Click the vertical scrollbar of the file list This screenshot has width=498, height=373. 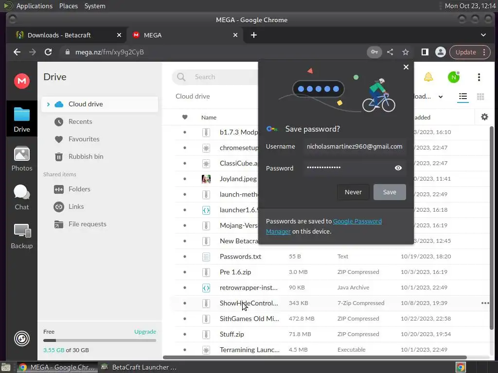click(x=492, y=228)
